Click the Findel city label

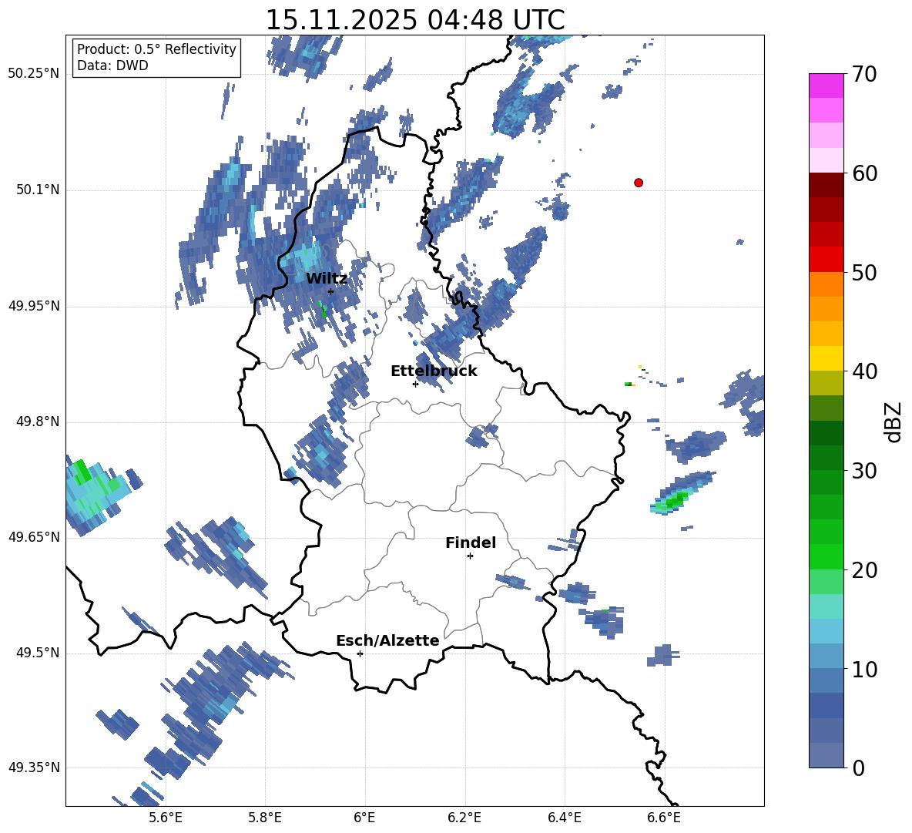click(x=471, y=542)
